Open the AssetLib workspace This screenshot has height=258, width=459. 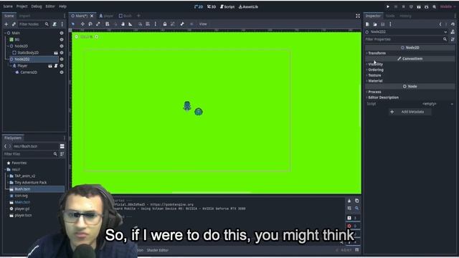click(x=248, y=6)
